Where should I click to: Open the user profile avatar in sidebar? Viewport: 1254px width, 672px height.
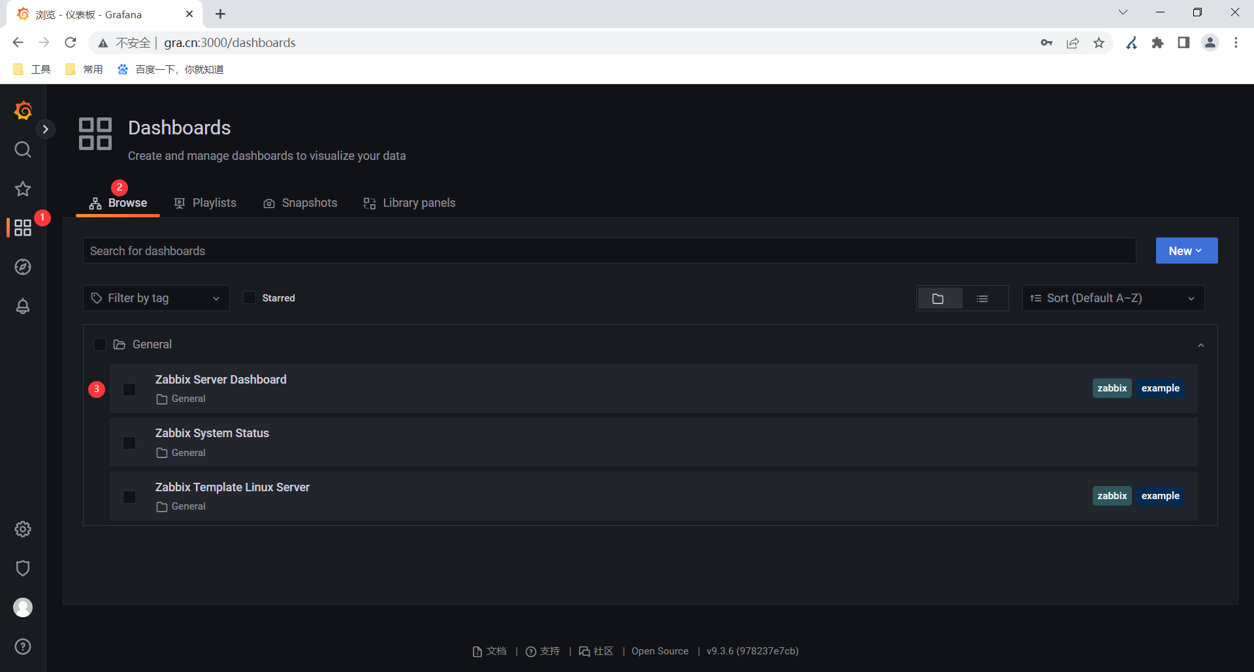(x=23, y=607)
